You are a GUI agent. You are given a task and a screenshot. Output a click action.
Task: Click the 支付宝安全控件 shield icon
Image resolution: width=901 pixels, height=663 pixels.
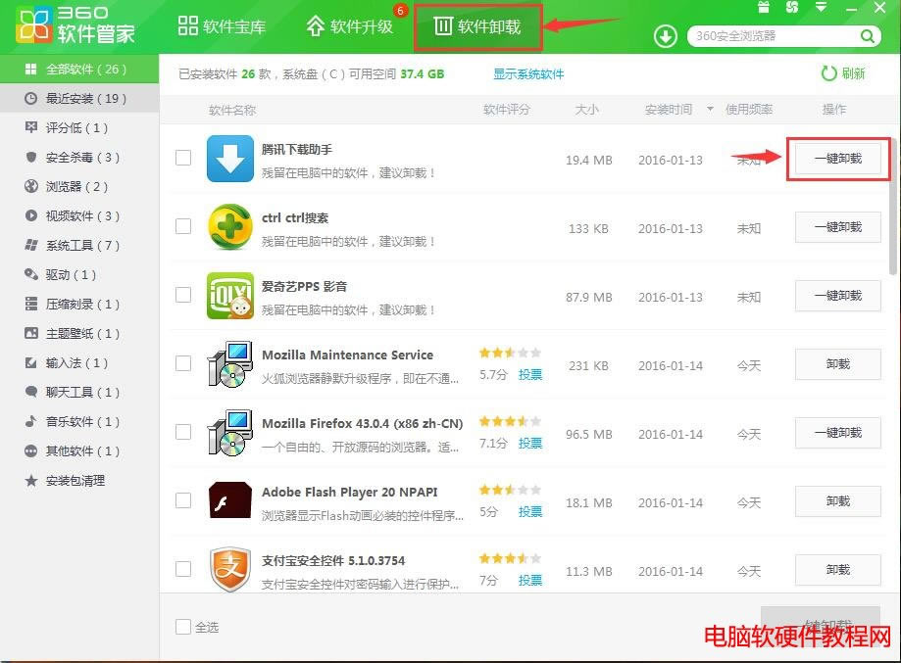[230, 569]
